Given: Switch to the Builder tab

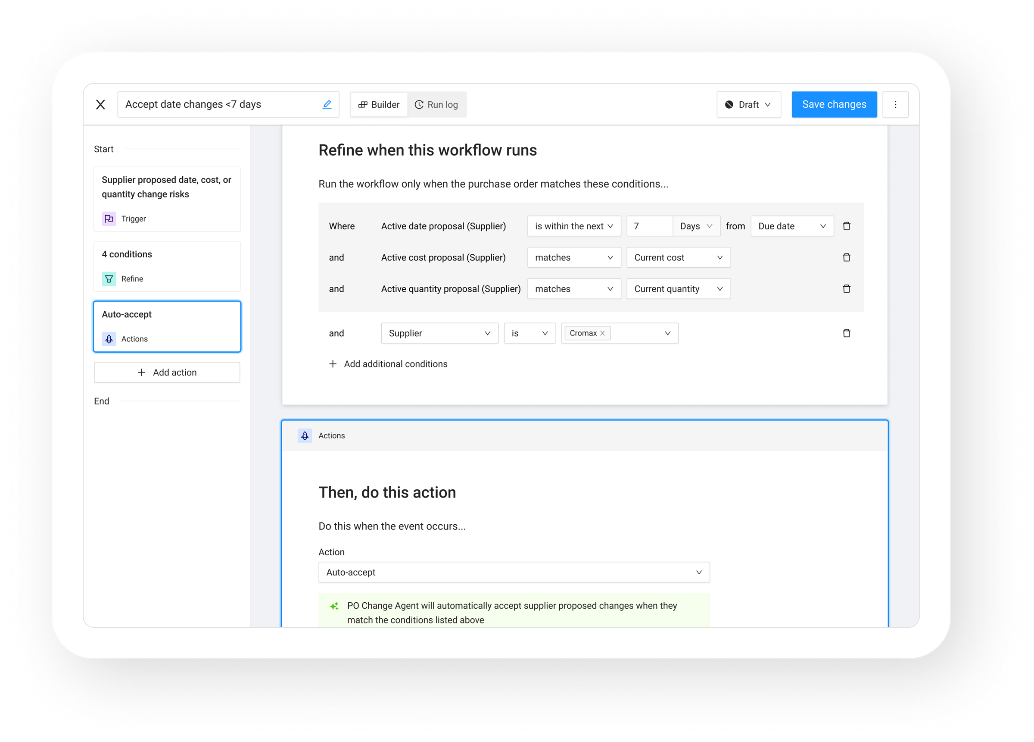Looking at the screenshot, I should [379, 104].
